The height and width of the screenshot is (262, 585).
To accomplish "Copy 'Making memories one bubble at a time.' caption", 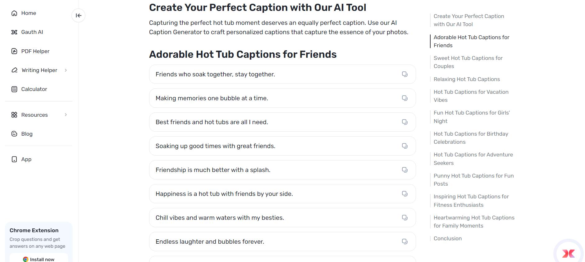I will click(404, 98).
